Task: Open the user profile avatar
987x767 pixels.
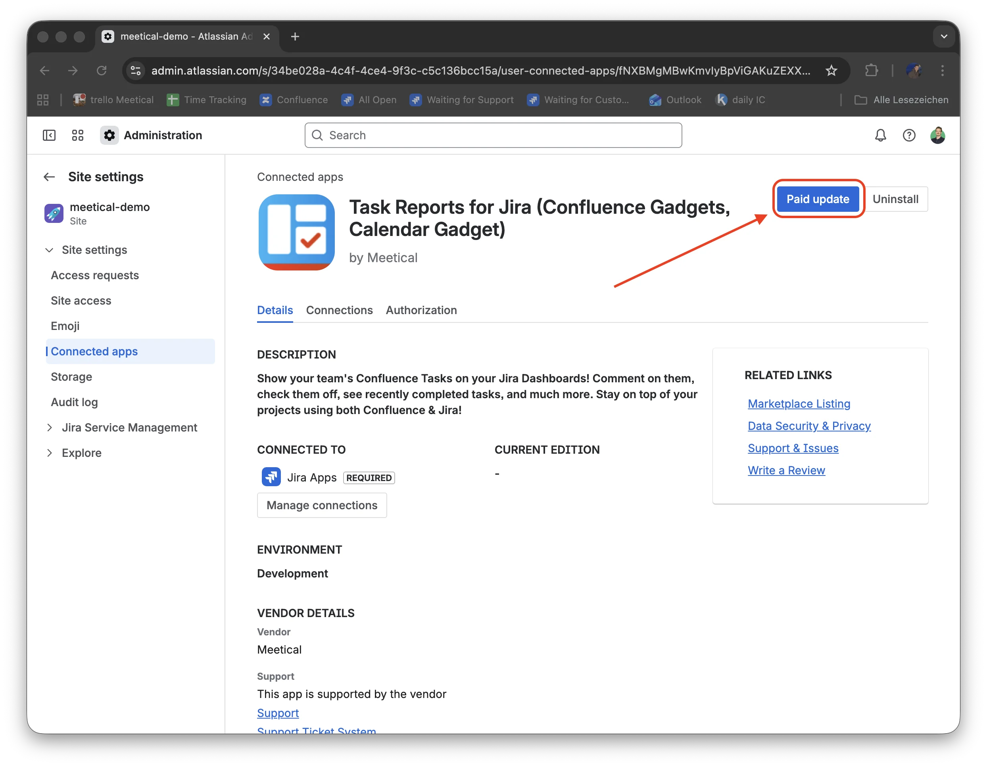Action: click(x=938, y=135)
